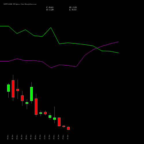Click the purple indicator line at its lowest dip
Viewport: 144px width, 144px height.
[x=51, y=68]
